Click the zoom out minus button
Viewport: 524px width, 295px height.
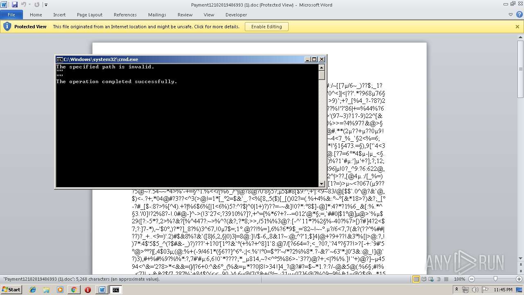471,279
